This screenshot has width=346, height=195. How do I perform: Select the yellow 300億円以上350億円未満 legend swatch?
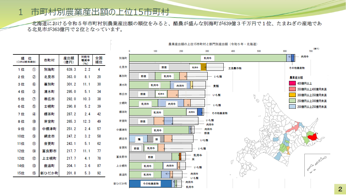coord(292,95)
